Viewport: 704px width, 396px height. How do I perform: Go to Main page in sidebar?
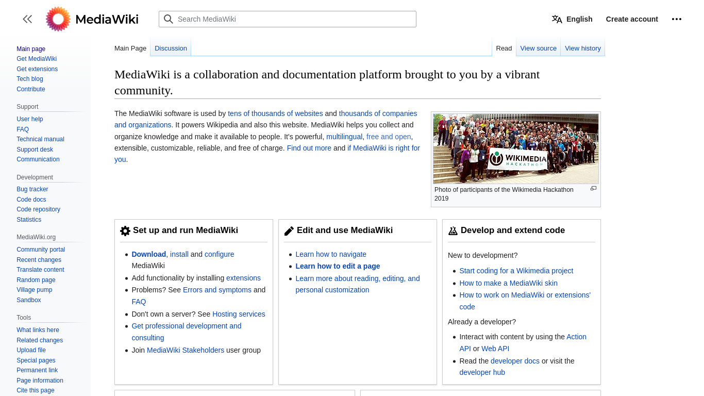(x=31, y=49)
